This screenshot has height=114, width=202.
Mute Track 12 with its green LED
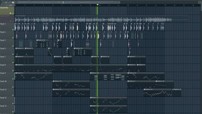tap(13, 104)
